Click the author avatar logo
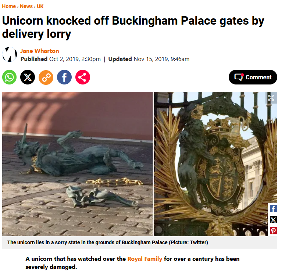The image size is (282, 274). (x=10, y=54)
